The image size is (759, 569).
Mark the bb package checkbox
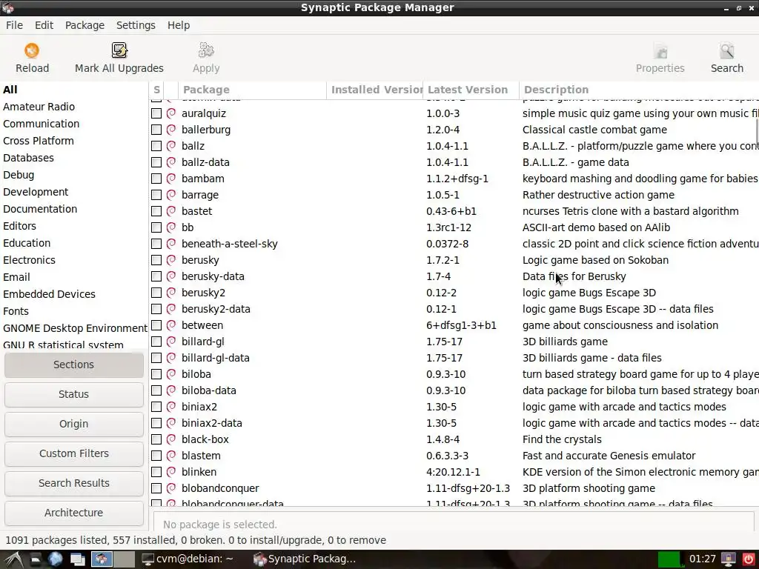point(156,227)
